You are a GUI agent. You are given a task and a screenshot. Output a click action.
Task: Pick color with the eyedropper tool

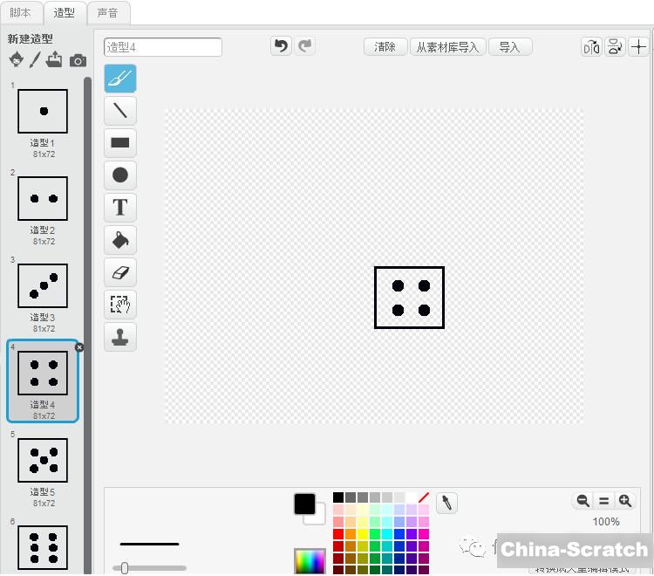[x=446, y=503]
